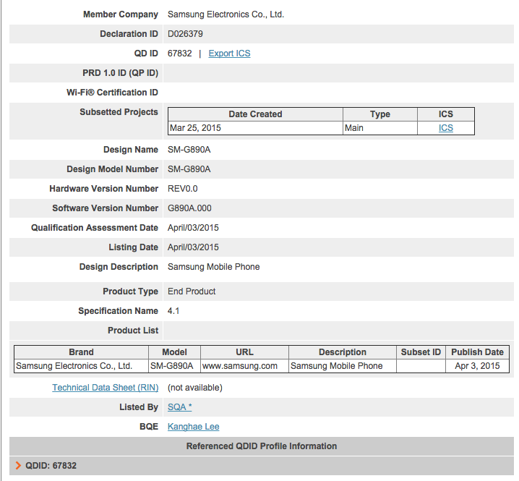Select Declaration ID value D026379

click(185, 34)
